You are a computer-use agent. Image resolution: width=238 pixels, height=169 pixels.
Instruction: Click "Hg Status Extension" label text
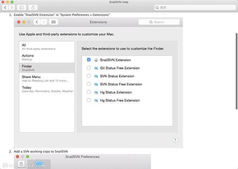[116, 92]
